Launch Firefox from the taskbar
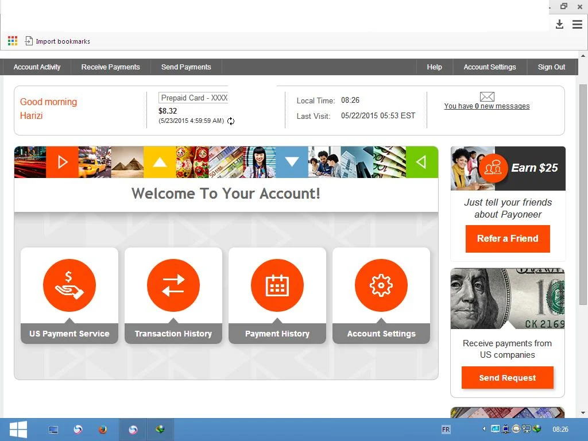 point(102,430)
